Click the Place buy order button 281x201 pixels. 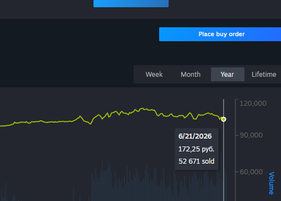(220, 34)
